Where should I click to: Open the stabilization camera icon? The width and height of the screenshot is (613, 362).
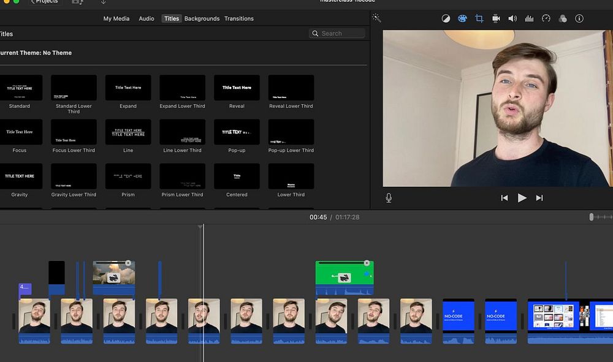(x=496, y=18)
